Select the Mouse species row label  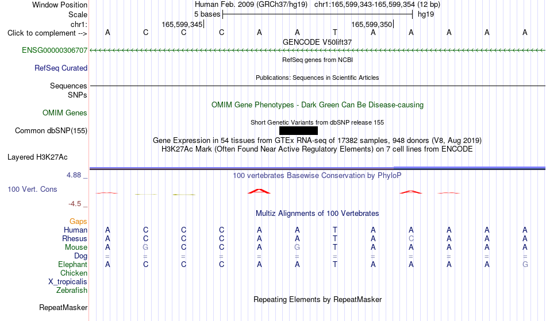coord(76,247)
